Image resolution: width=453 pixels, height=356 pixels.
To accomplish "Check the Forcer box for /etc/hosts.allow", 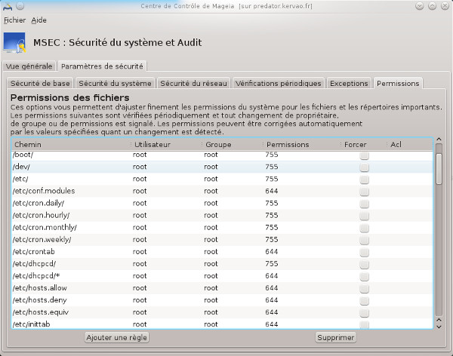I will click(x=364, y=287).
